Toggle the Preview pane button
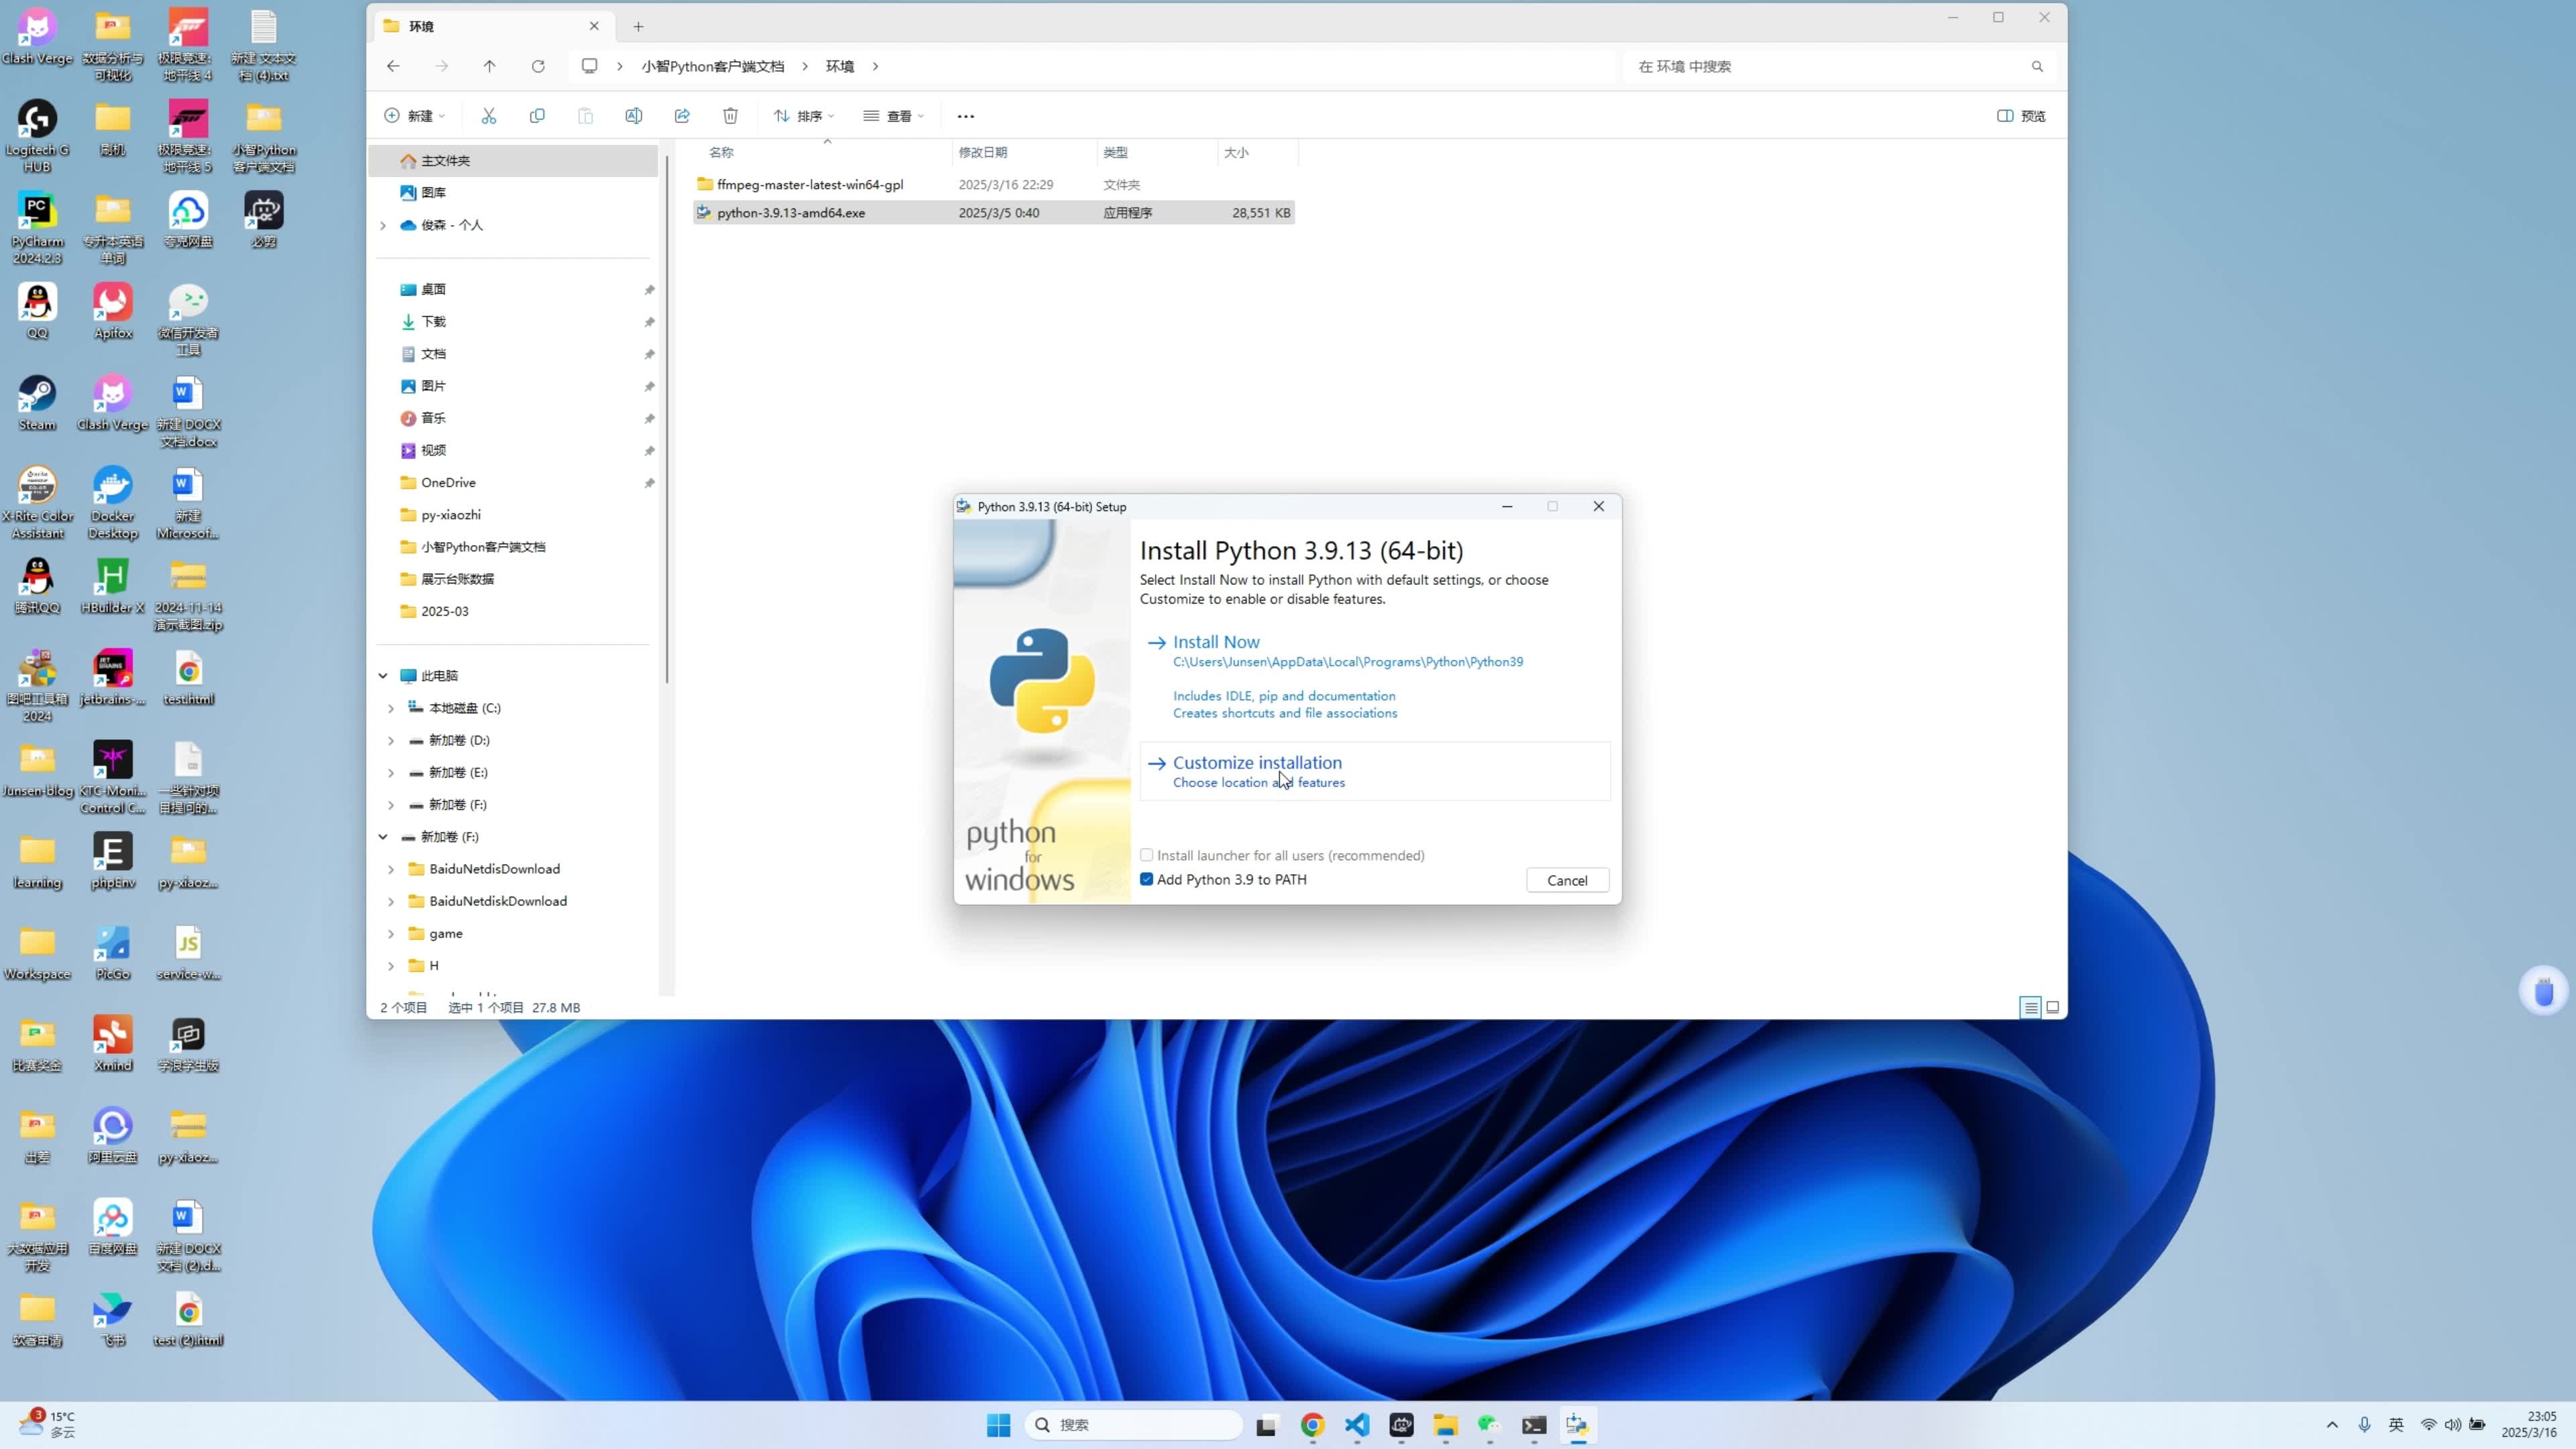This screenshot has width=2576, height=1449. [2021, 116]
